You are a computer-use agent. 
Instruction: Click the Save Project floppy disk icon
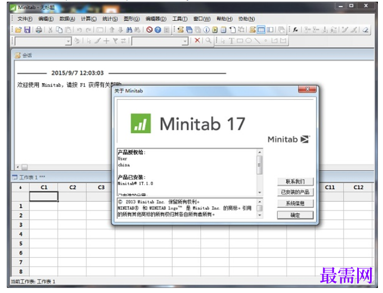27,30
